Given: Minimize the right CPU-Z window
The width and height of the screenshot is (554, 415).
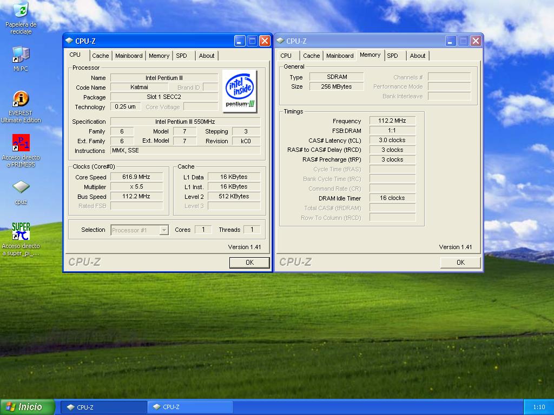Looking at the screenshot, I should (x=451, y=41).
